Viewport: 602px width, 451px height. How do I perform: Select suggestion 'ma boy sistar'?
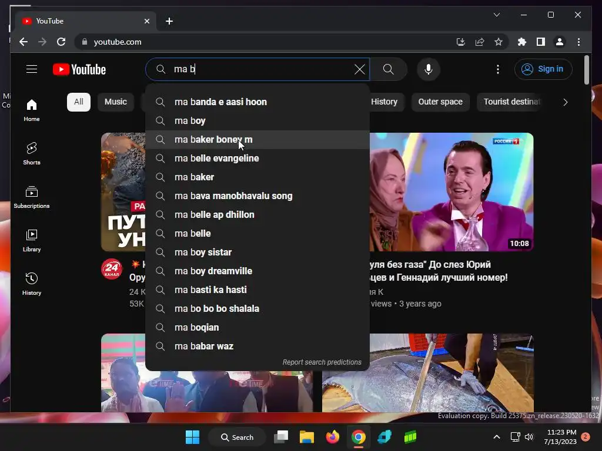(257, 252)
